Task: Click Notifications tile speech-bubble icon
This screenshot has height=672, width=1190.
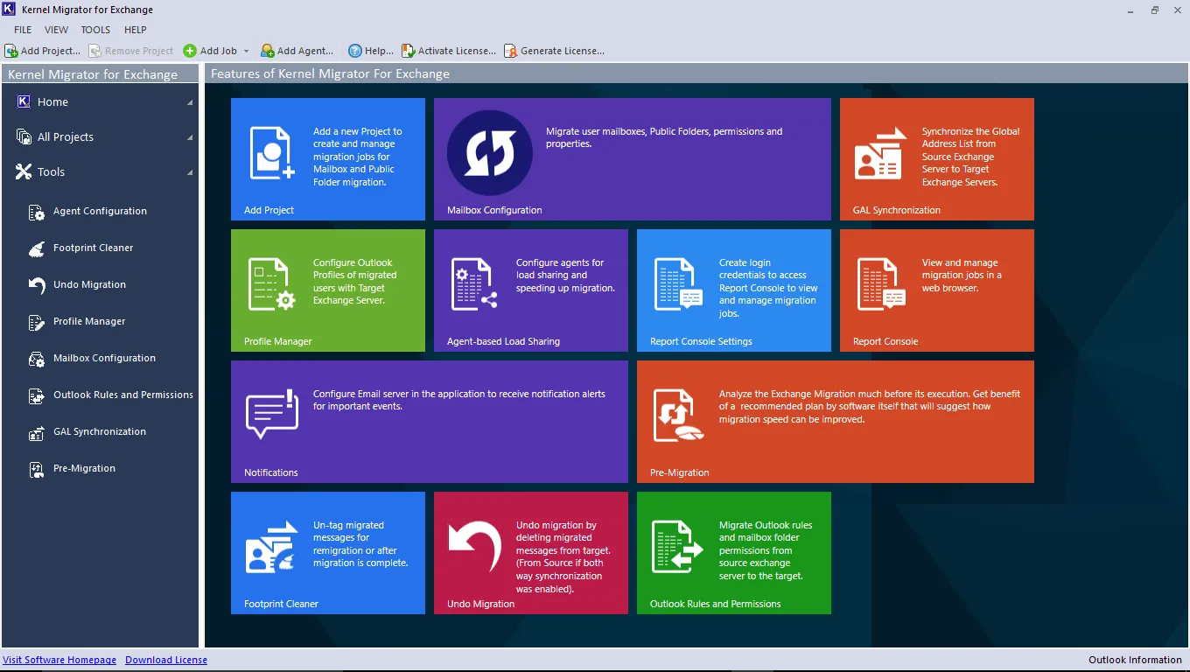Action: click(x=272, y=415)
